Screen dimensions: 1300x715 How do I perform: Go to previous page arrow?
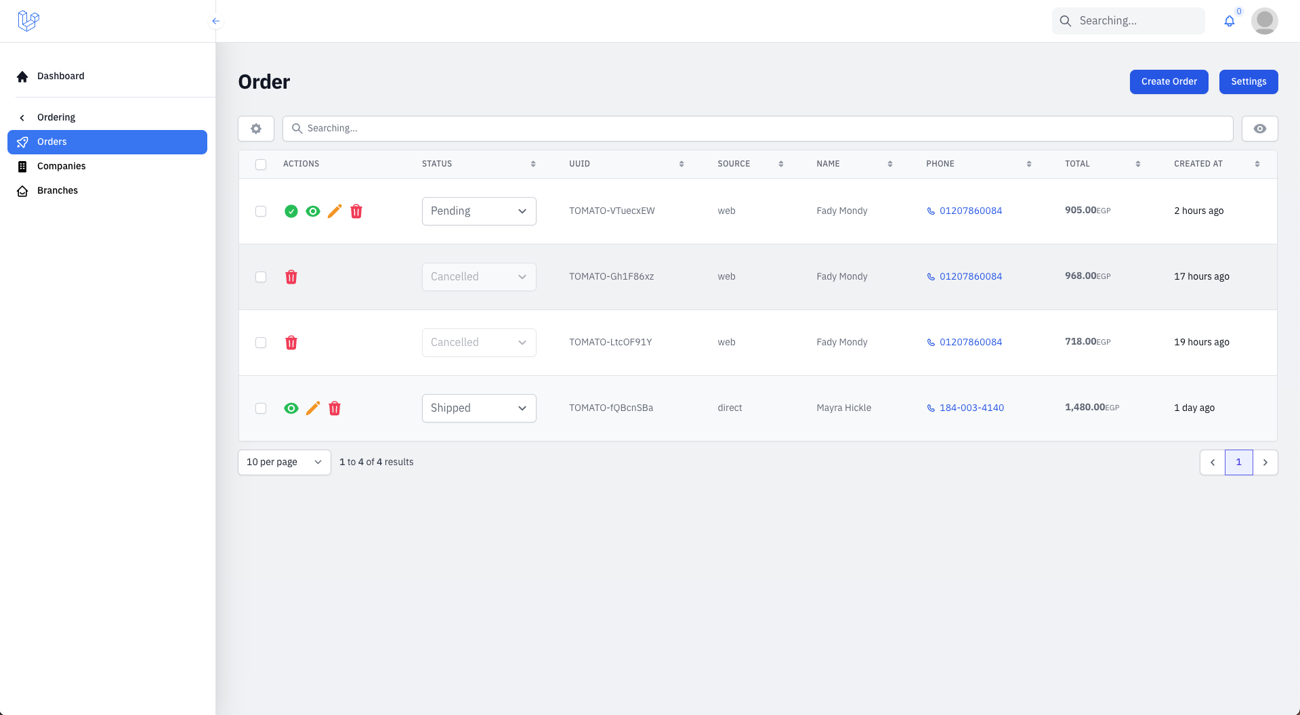point(1213,462)
